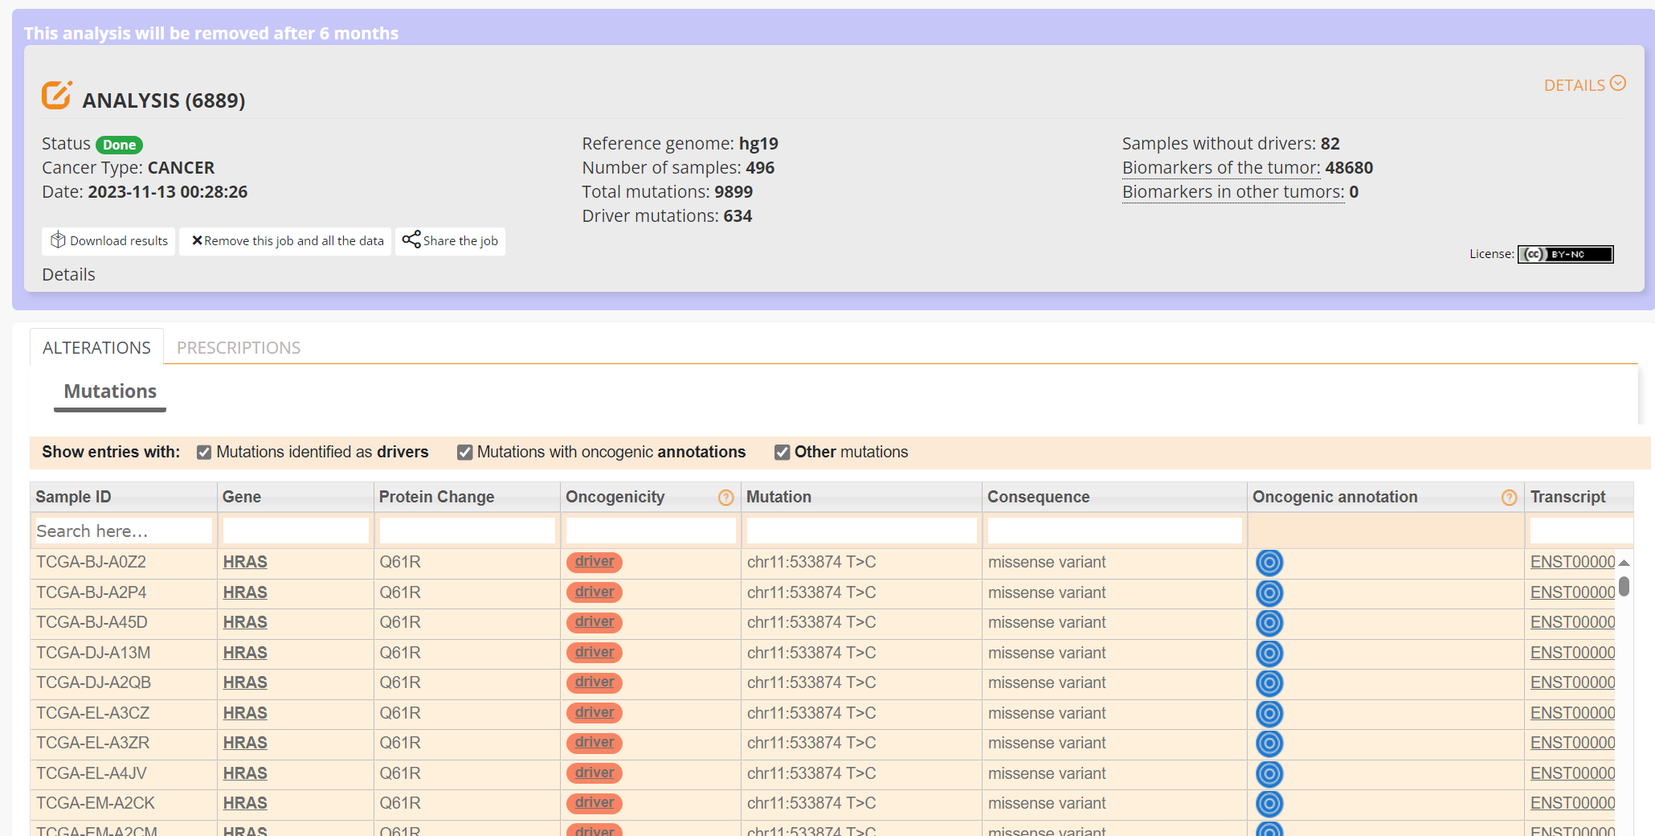1655x836 pixels.
Task: Click Remove this job and all the data
Action: pos(285,241)
